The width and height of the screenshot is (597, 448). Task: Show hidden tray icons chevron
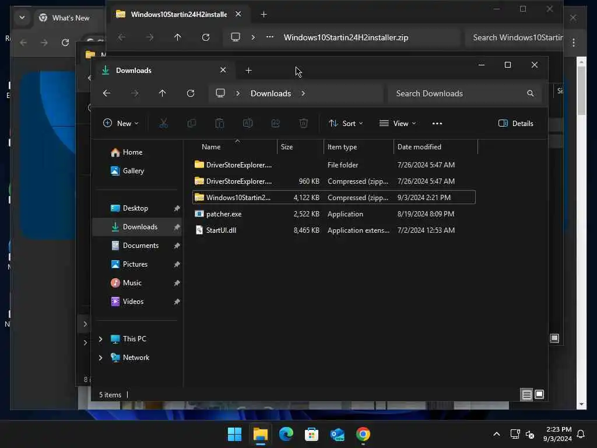tap(497, 434)
